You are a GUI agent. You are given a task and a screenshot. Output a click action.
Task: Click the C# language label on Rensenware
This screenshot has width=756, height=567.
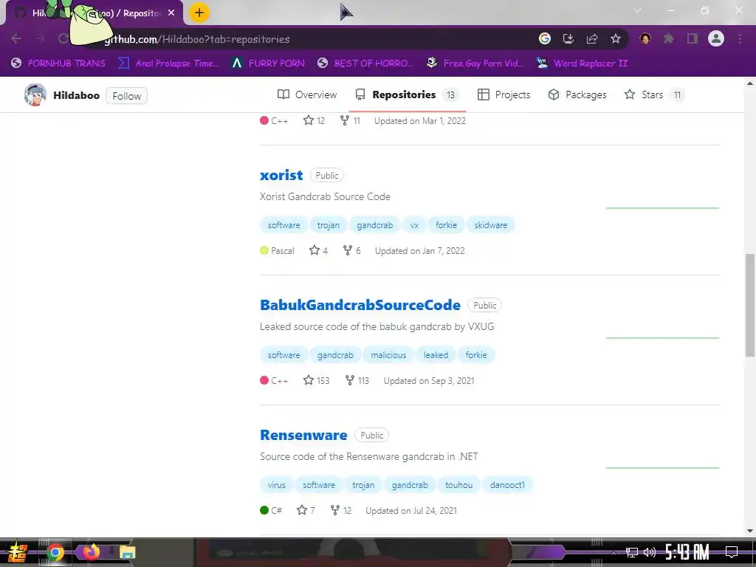click(x=271, y=510)
